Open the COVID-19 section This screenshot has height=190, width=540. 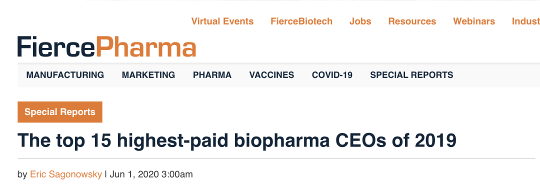click(332, 74)
